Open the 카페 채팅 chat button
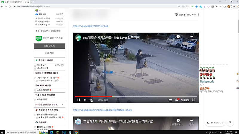The image size is (239, 134). pos(49,53)
